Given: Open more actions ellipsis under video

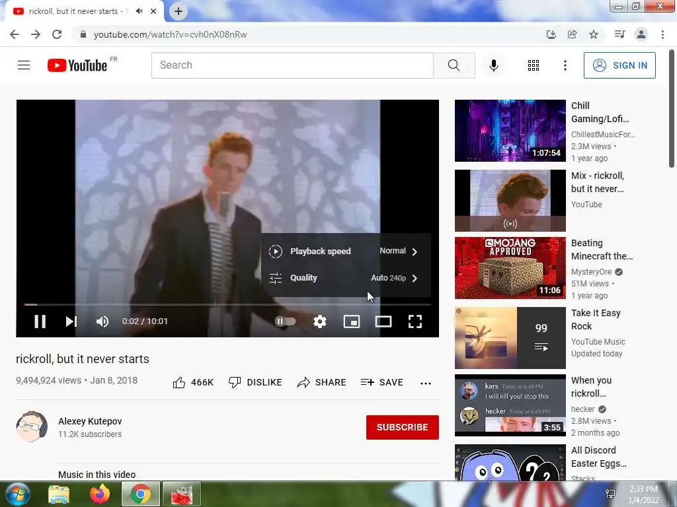Looking at the screenshot, I should point(426,384).
